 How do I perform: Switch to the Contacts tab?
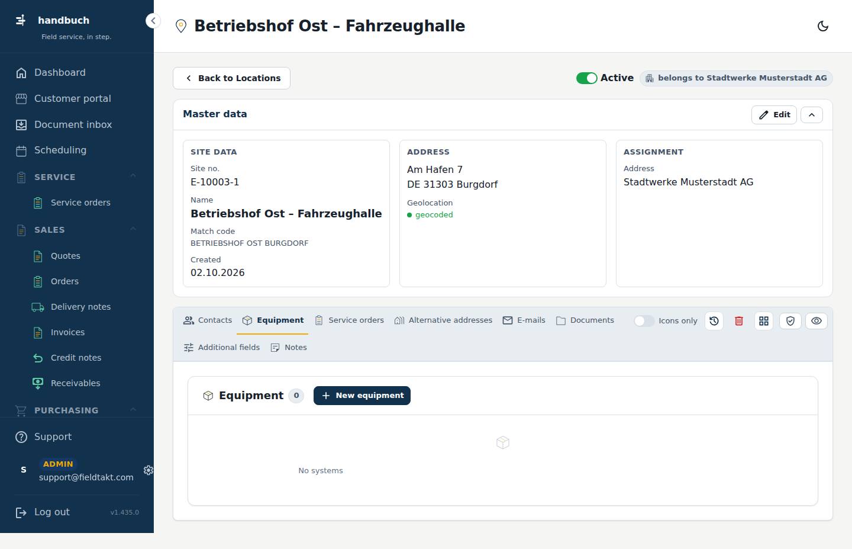pos(208,320)
